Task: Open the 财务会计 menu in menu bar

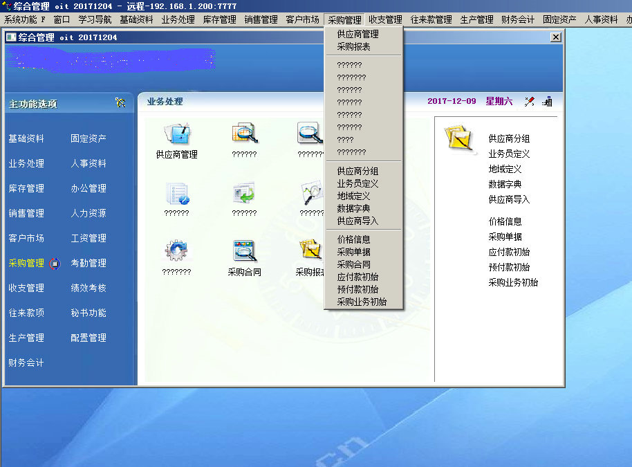Action: tap(517, 20)
